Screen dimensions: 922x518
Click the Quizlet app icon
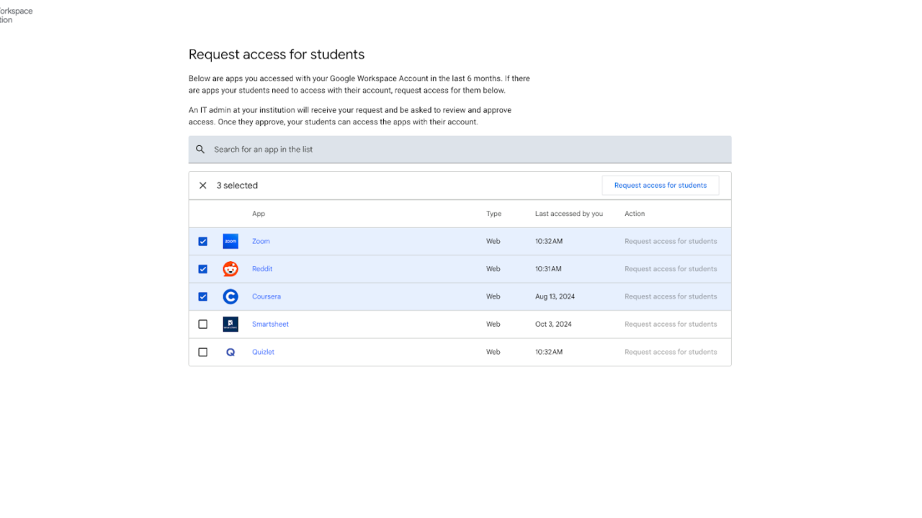230,353
